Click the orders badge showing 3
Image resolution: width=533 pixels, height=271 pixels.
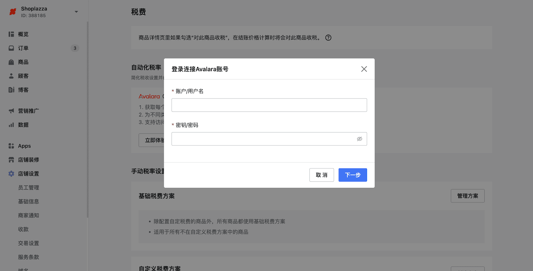(75, 48)
